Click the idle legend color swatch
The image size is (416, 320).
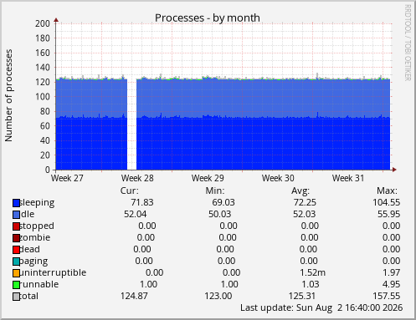click(16, 215)
